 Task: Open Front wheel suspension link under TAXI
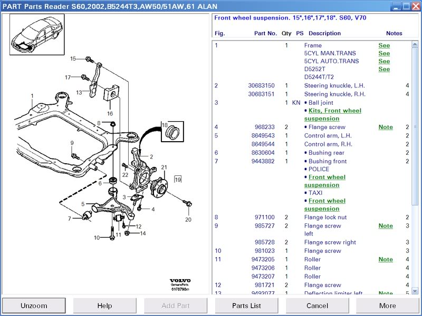pyautogui.click(x=325, y=204)
